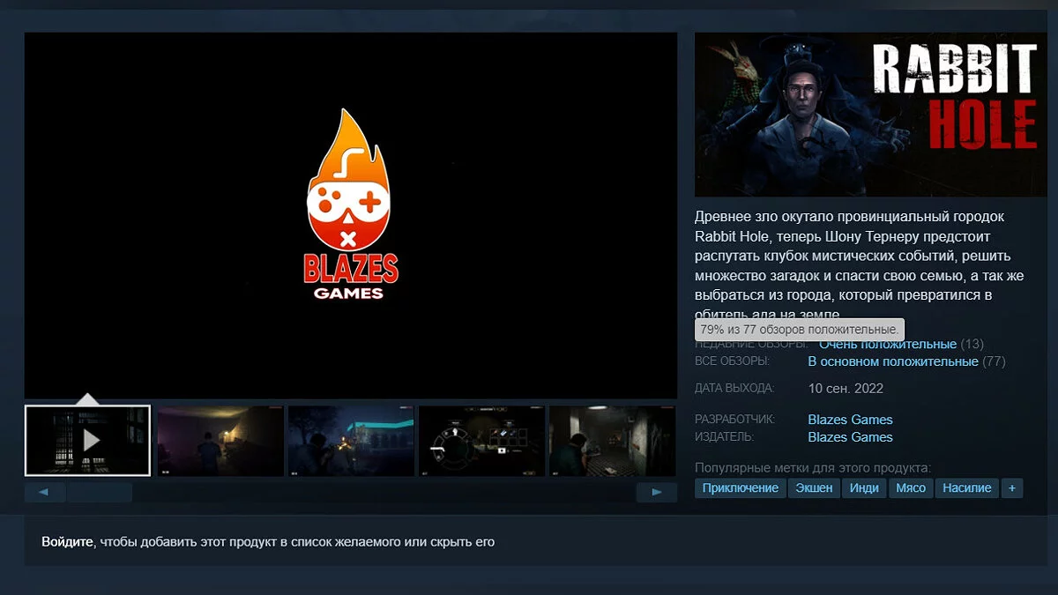Open Blazes Games publisher link
Viewport: 1058px width, 595px height.
pyautogui.click(x=850, y=437)
